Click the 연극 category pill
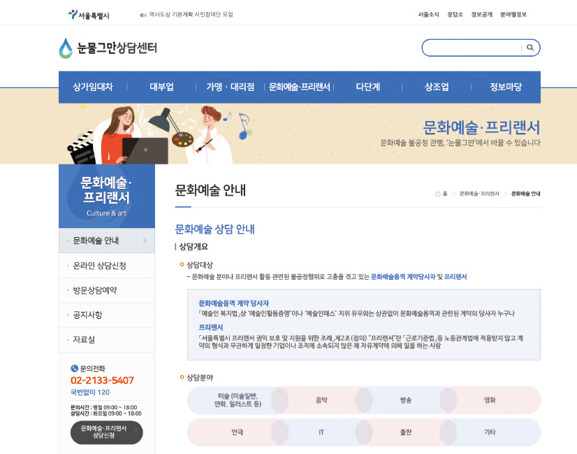The height and width of the screenshot is (454, 577). [x=238, y=432]
